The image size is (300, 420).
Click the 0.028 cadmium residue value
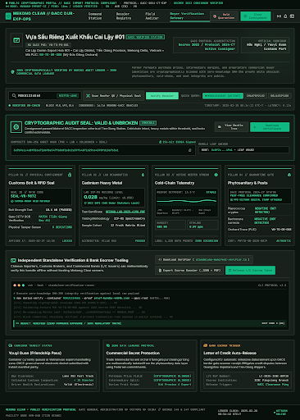pyautogui.click(x=90, y=197)
